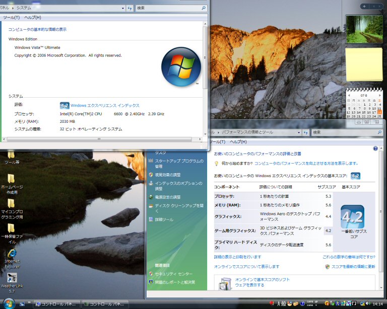
Task: Toggle IME input mode A on language bar
Action: [279, 303]
